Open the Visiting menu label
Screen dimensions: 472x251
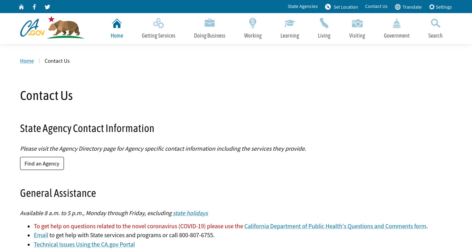pos(357,36)
